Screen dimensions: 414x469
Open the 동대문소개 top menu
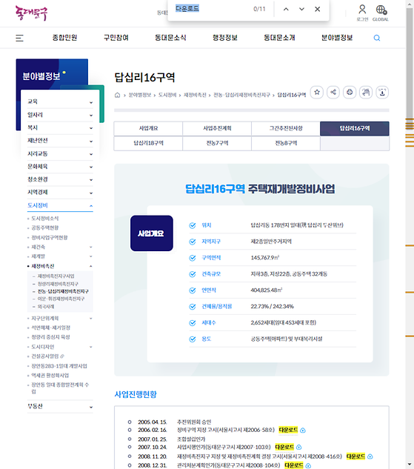pos(279,38)
